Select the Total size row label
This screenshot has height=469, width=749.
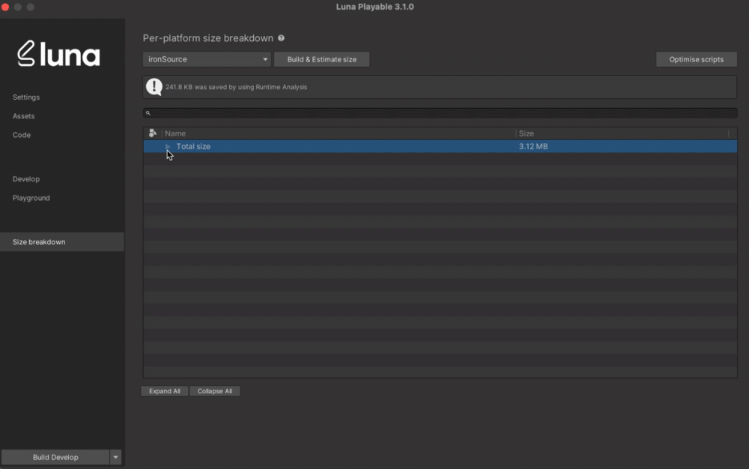(193, 146)
